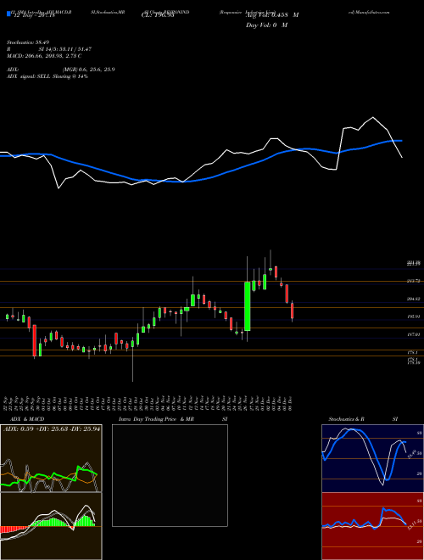This screenshot has height=560, width=424.
Task: Click the 'CL: 196.93' closing price text
Action: coord(158,15)
